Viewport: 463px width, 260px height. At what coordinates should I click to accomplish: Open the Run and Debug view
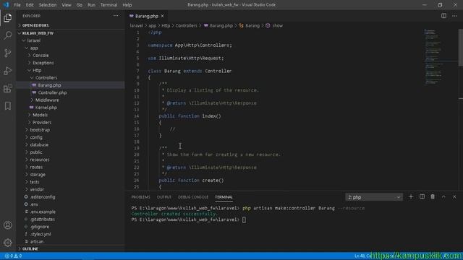point(8,71)
